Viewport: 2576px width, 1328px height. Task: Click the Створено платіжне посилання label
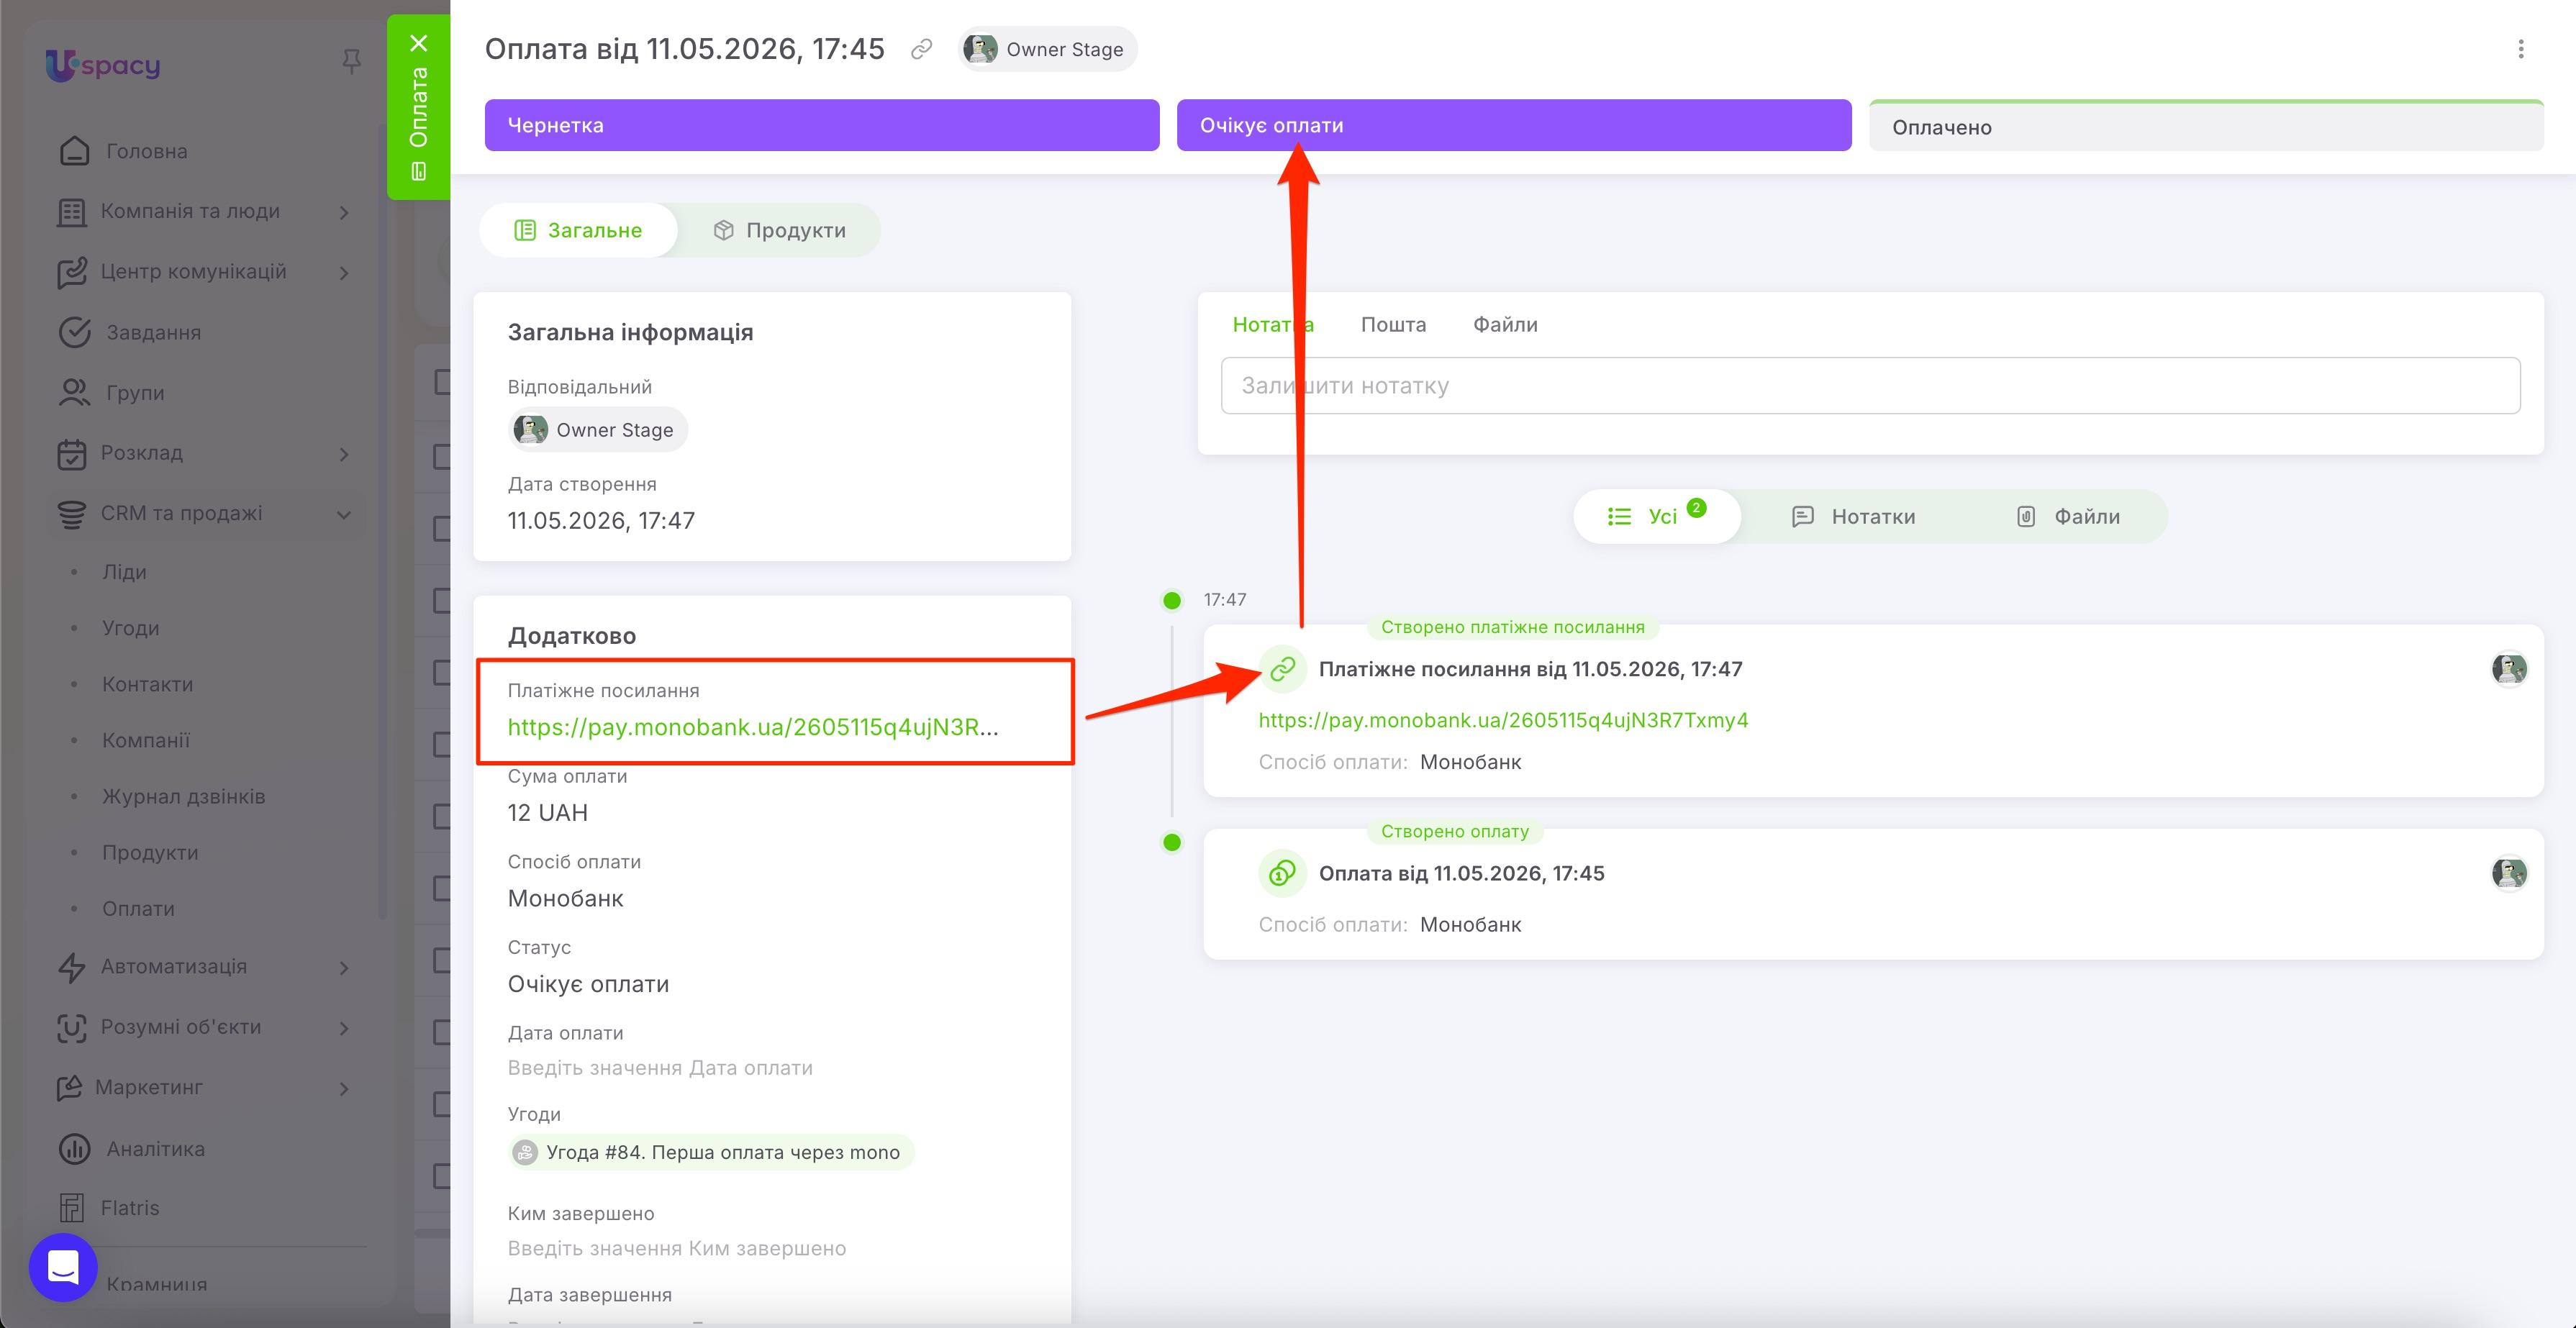(1512, 627)
